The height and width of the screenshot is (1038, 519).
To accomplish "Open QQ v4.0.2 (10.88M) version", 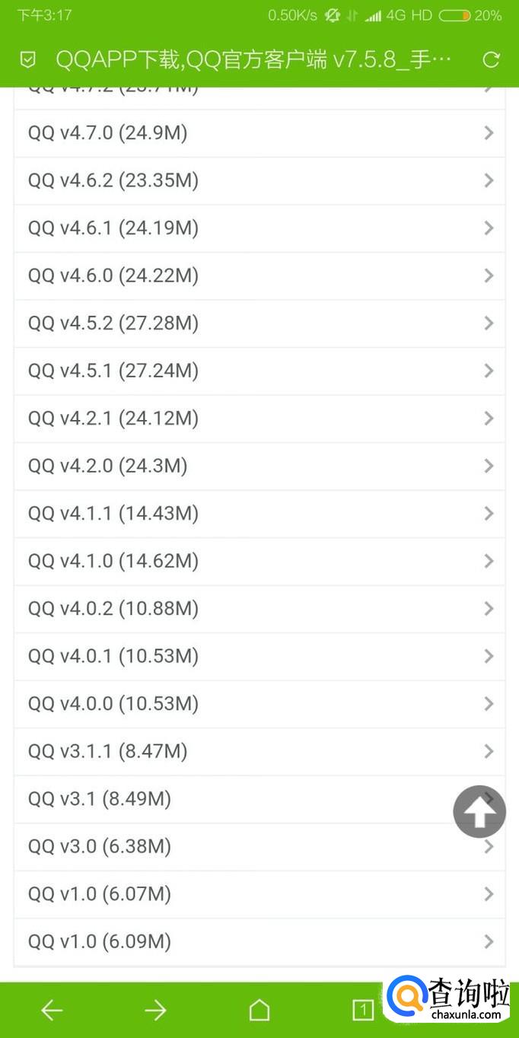I will point(113,608).
